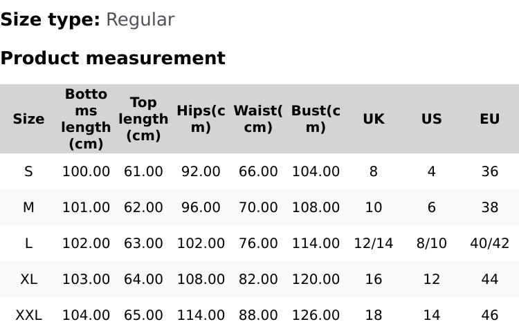519x333 pixels.
Task: Click the UK column header
Action: (x=374, y=119)
